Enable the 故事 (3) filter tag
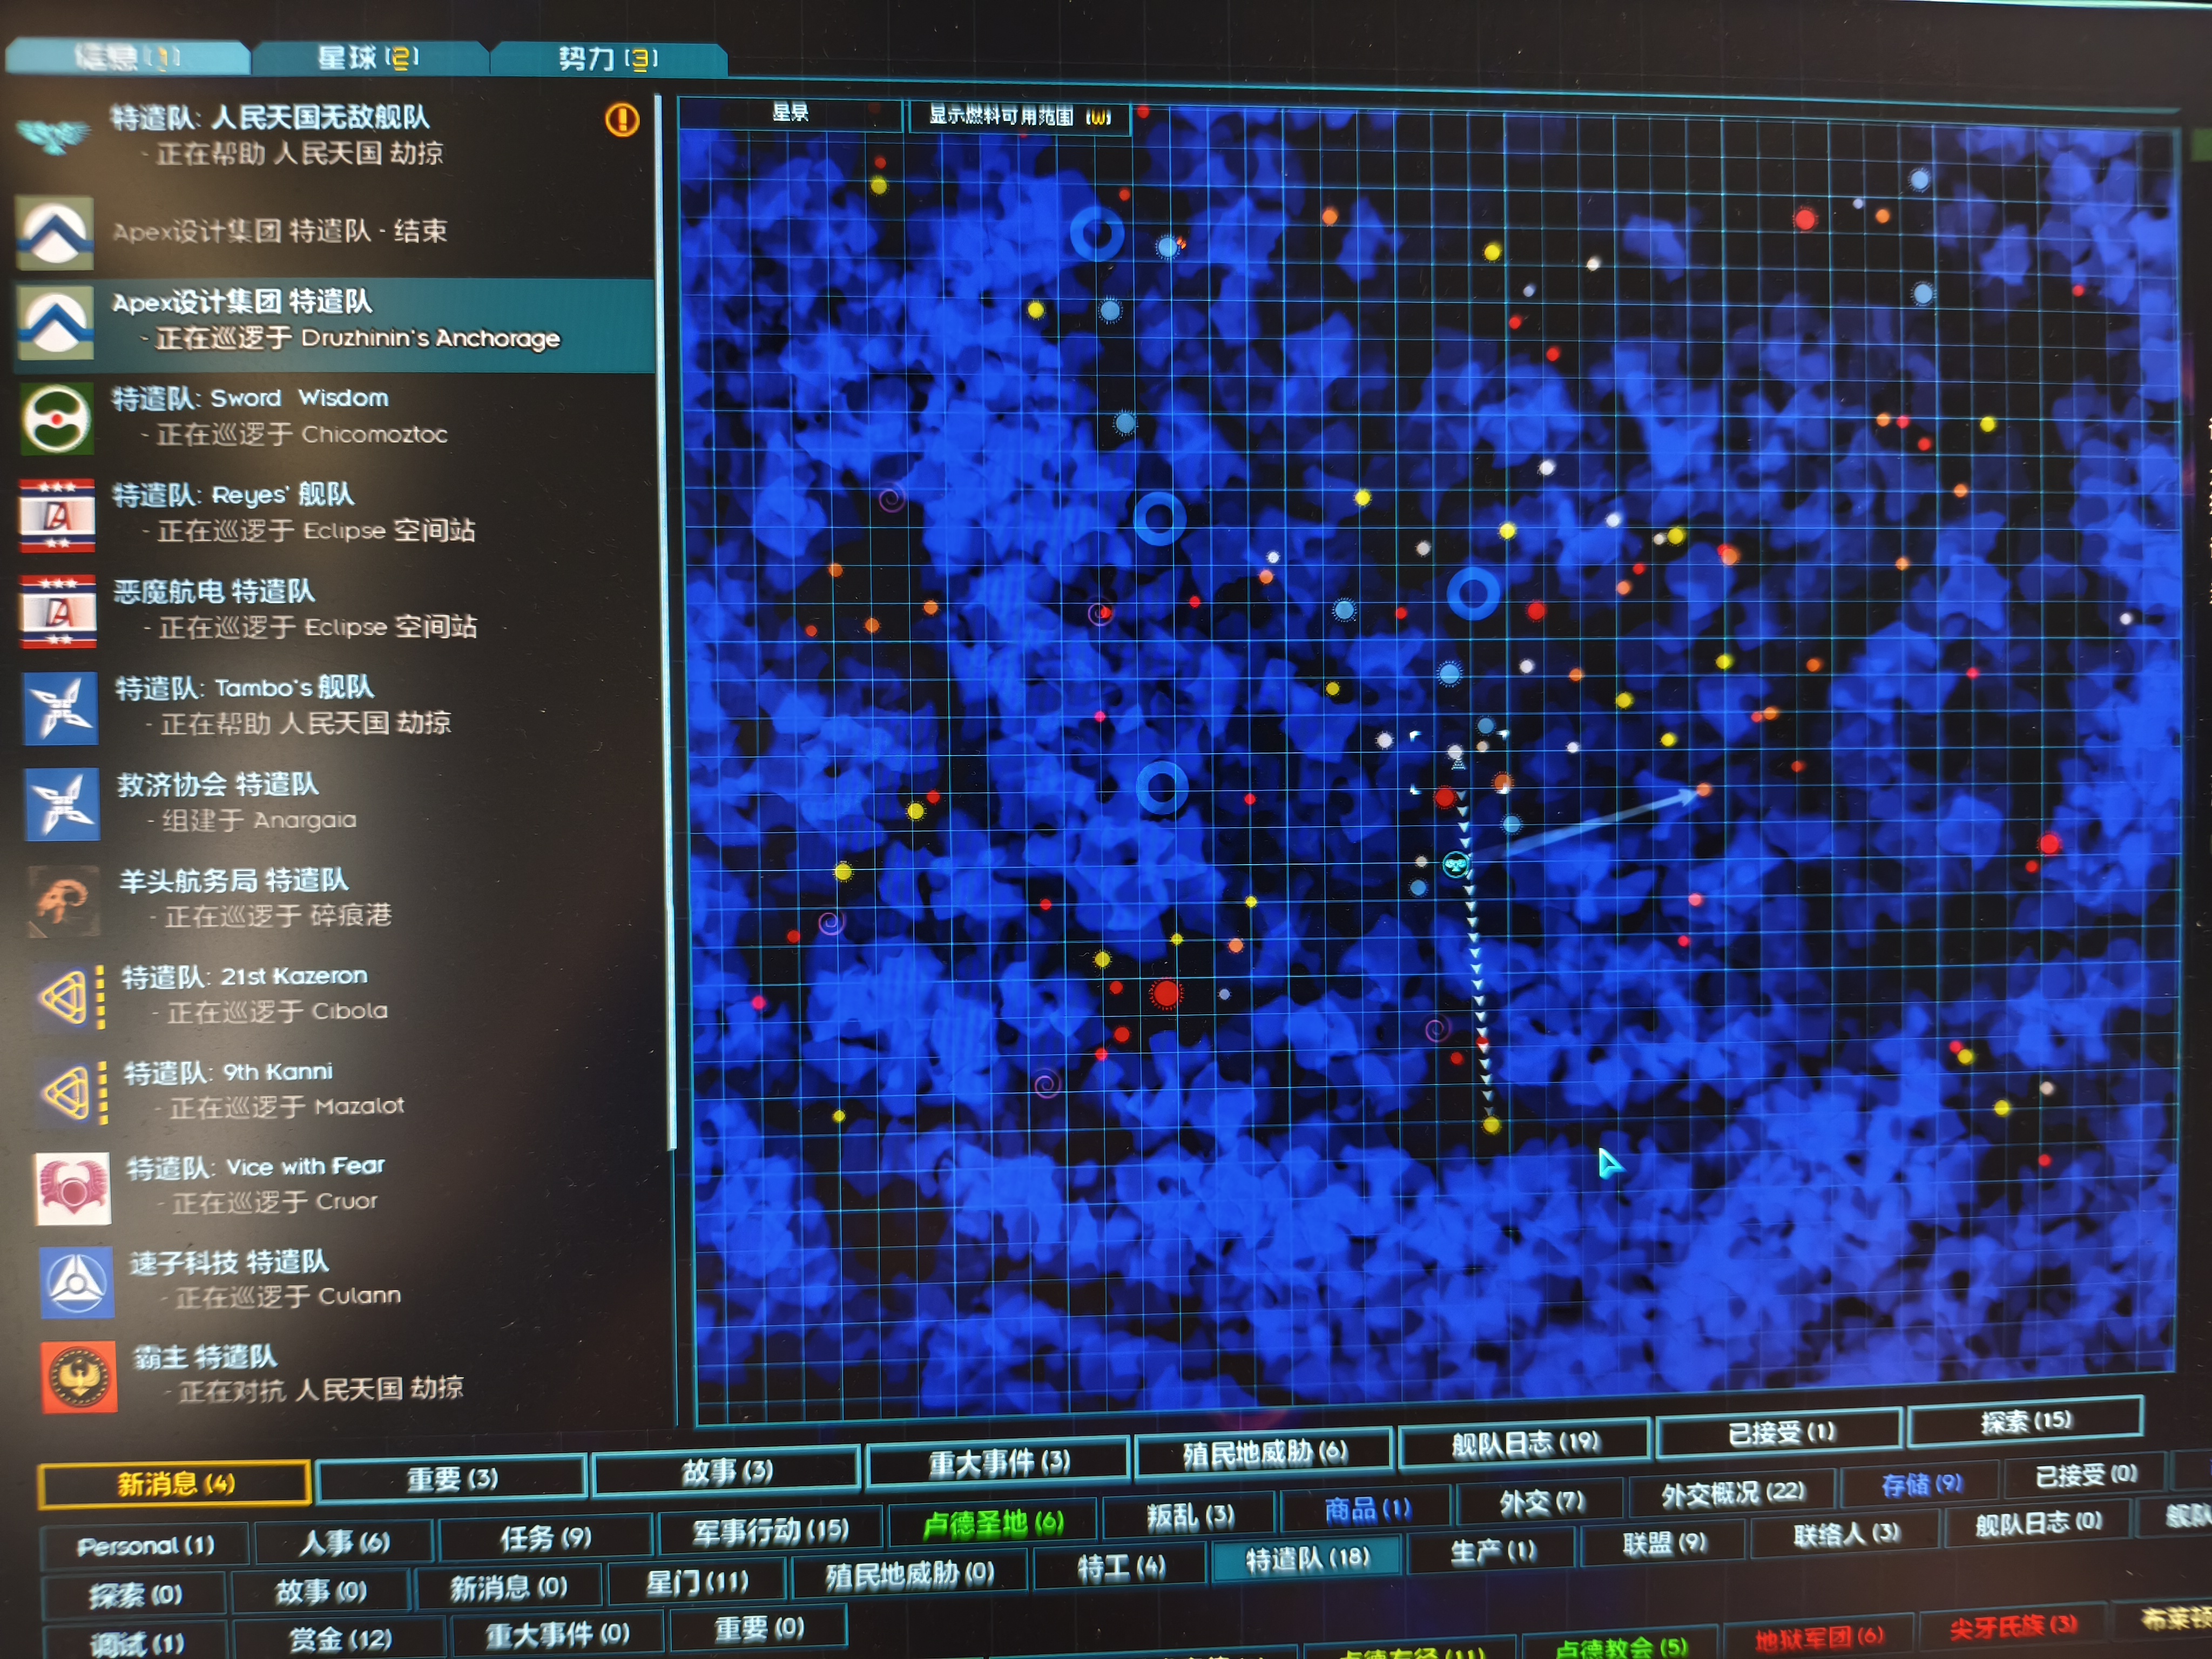Image resolution: width=2212 pixels, height=1659 pixels. tap(727, 1471)
